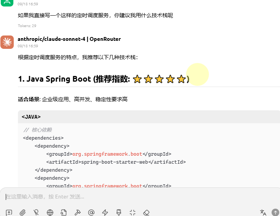Toggle the crossed-out lightbulb thinking icon

click(36, 213)
